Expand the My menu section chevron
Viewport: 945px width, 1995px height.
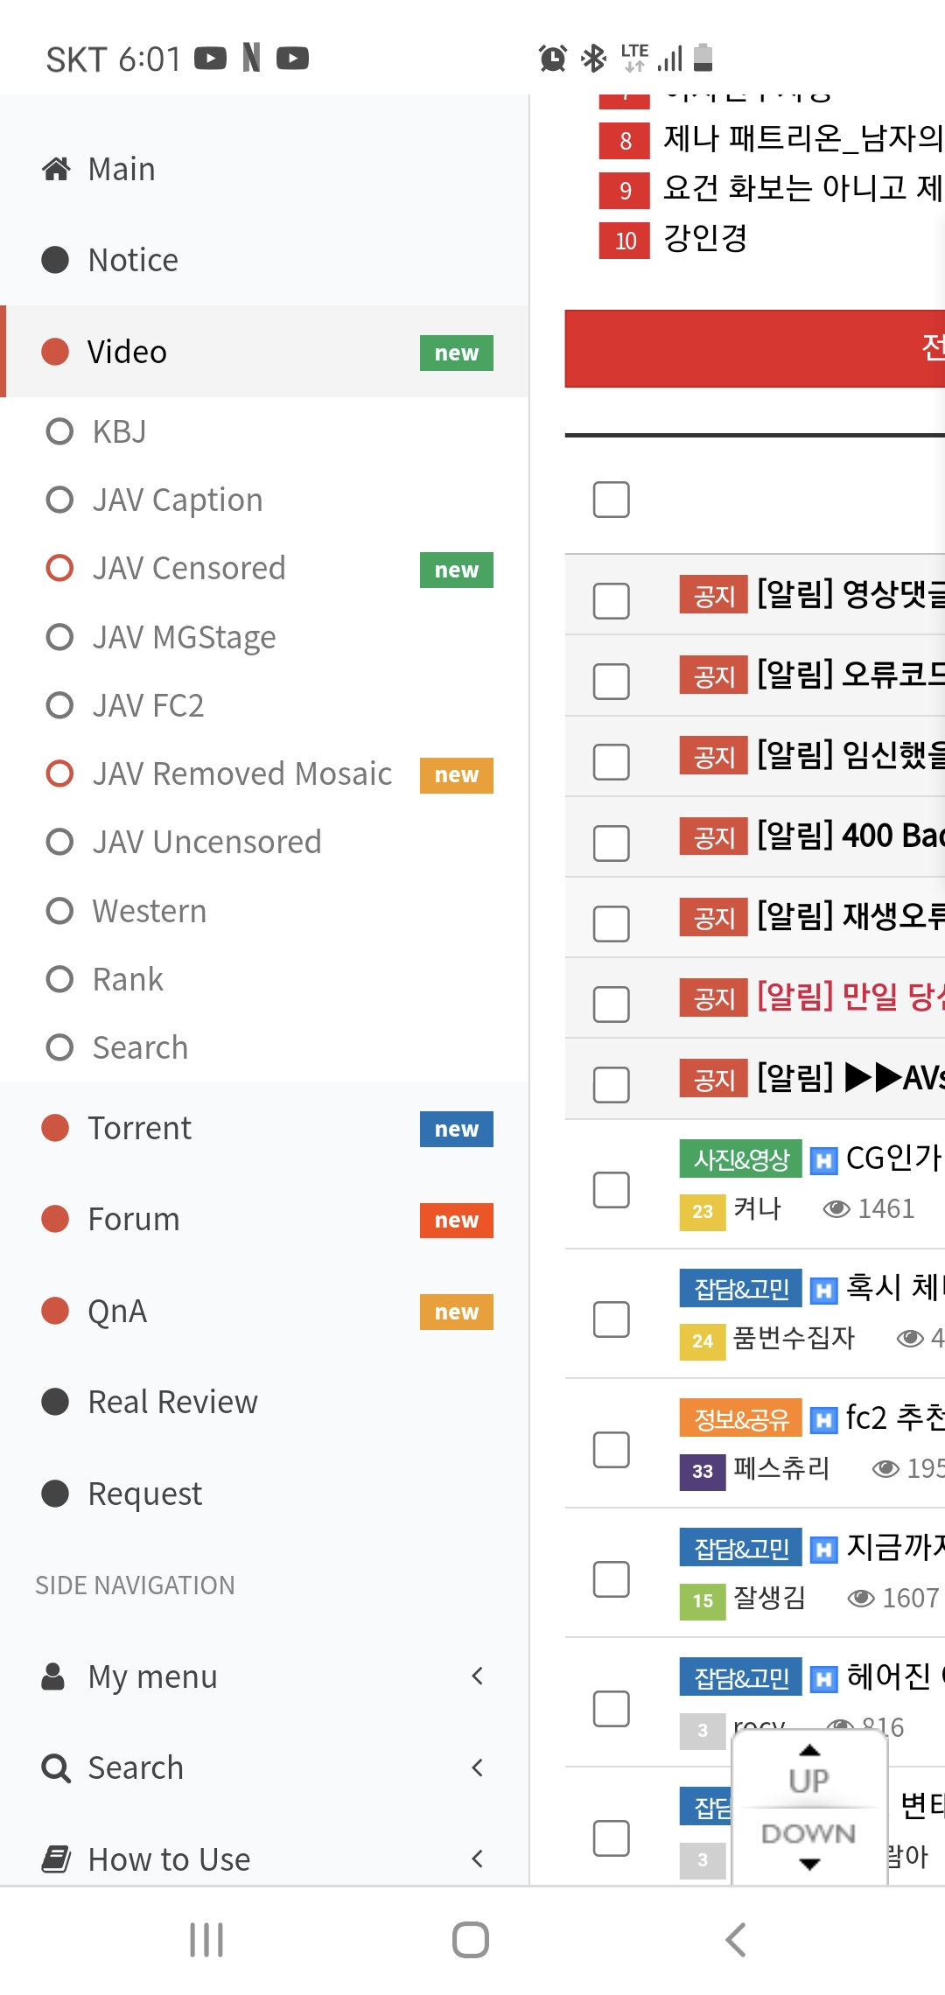pos(477,1676)
